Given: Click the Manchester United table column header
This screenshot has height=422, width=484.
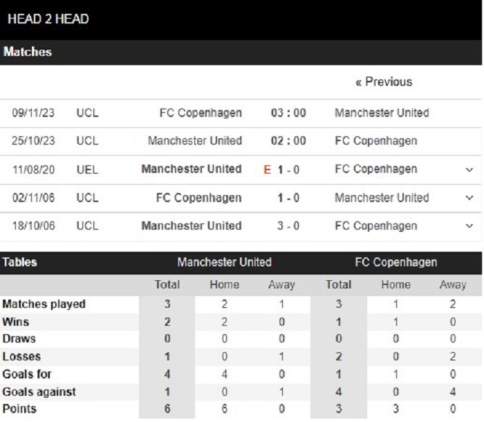Looking at the screenshot, I should tap(225, 262).
